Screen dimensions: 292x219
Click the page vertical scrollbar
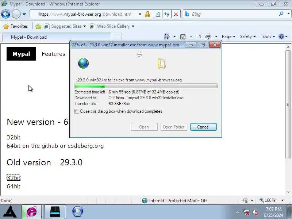288,104
